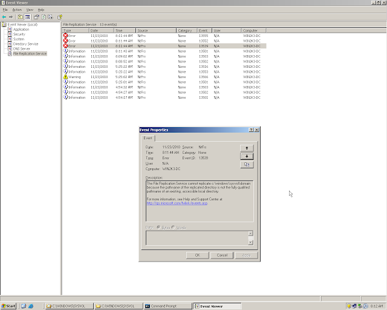Click the Application log icon in tree
Screen dimensions: 387x310
click(x=10, y=29)
